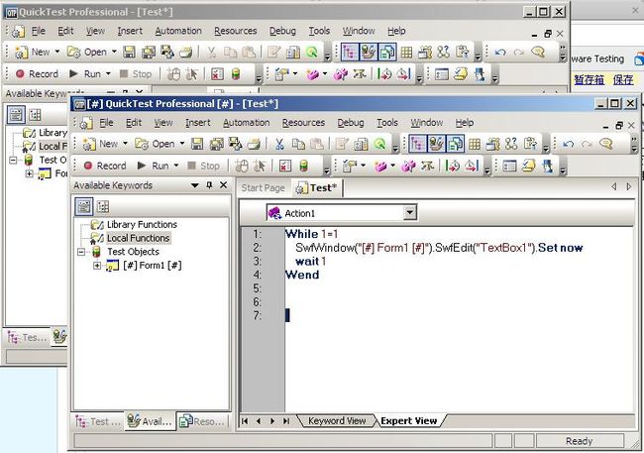
Task: Click the Undo arrow in front window toolbar
Action: pyautogui.click(x=569, y=144)
